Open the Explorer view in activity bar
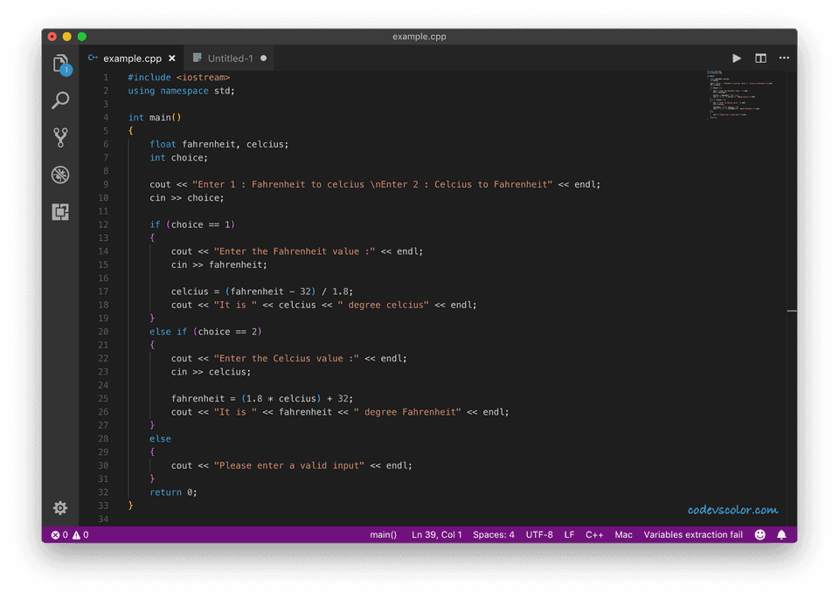This screenshot has width=839, height=598. (60, 64)
